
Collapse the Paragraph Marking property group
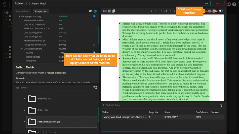[x=19, y=16]
